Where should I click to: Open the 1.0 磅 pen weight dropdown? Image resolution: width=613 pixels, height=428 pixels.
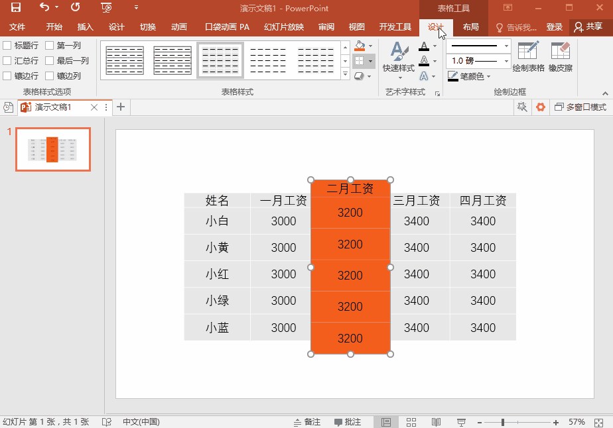pyautogui.click(x=507, y=61)
